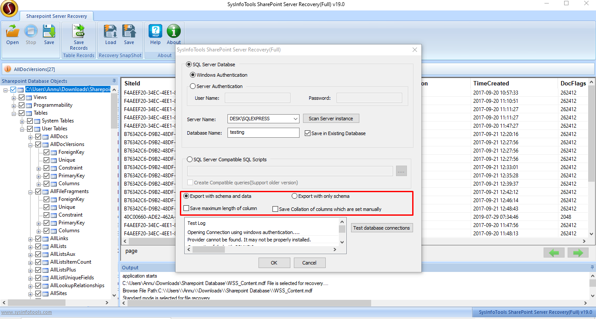Confirm the dialog with OK

[x=274, y=263]
